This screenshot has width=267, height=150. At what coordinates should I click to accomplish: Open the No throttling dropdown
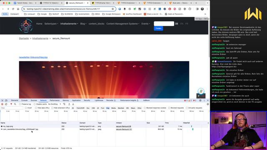pyautogui.click(x=54, y=104)
